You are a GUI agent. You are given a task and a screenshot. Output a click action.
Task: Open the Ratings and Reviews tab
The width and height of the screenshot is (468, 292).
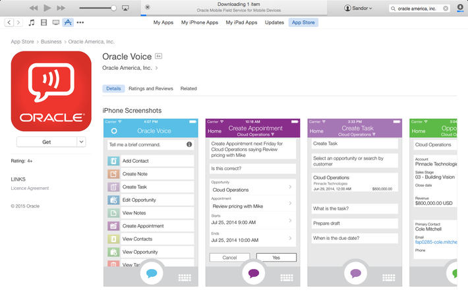pos(151,89)
